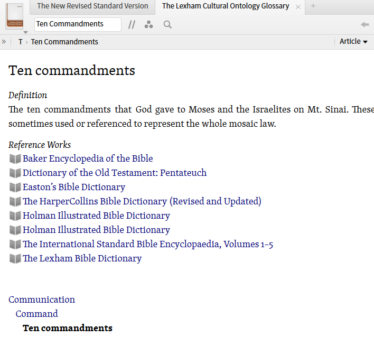Screen dimensions: 374x356
Task: Click book icon beside first Holman Illustrated entry
Action: click(15, 216)
